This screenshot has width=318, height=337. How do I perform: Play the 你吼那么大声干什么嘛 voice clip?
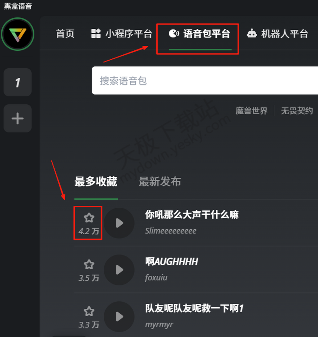119,223
